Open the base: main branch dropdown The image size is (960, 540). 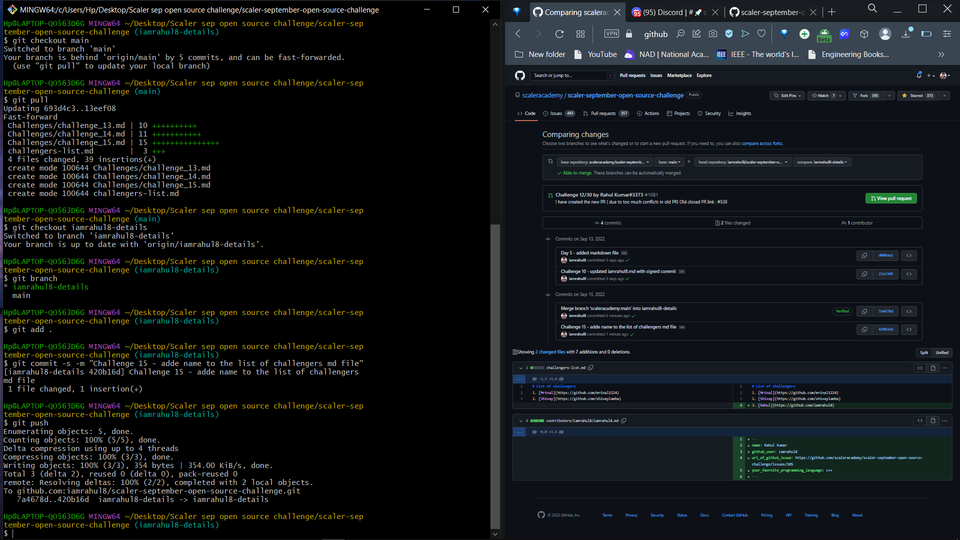[x=669, y=162]
